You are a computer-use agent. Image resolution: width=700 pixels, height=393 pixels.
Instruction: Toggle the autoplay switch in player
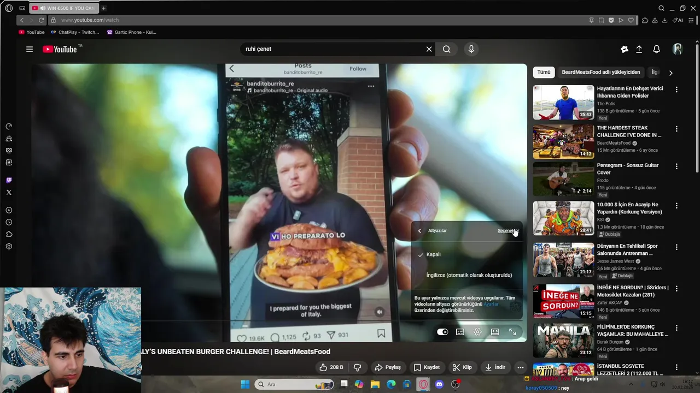coord(442,332)
